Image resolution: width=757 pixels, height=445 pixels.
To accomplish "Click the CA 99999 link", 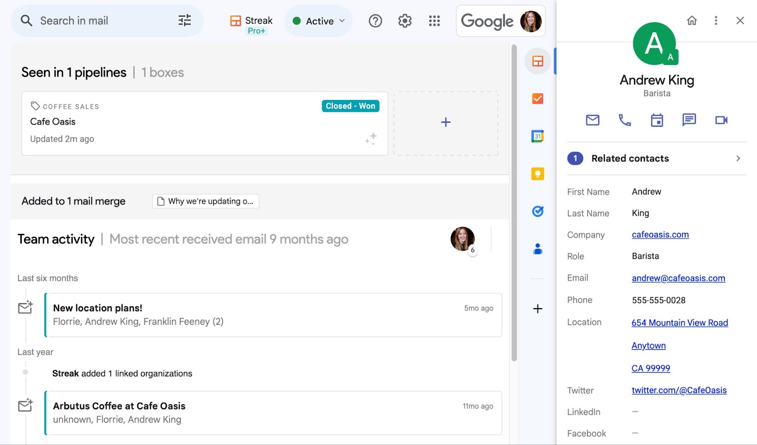I will [x=651, y=368].
